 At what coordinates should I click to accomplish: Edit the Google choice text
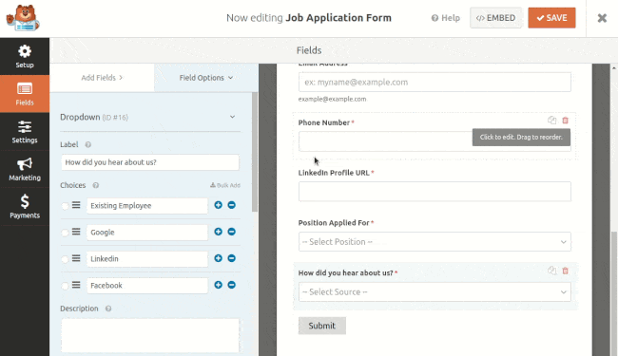click(x=147, y=233)
